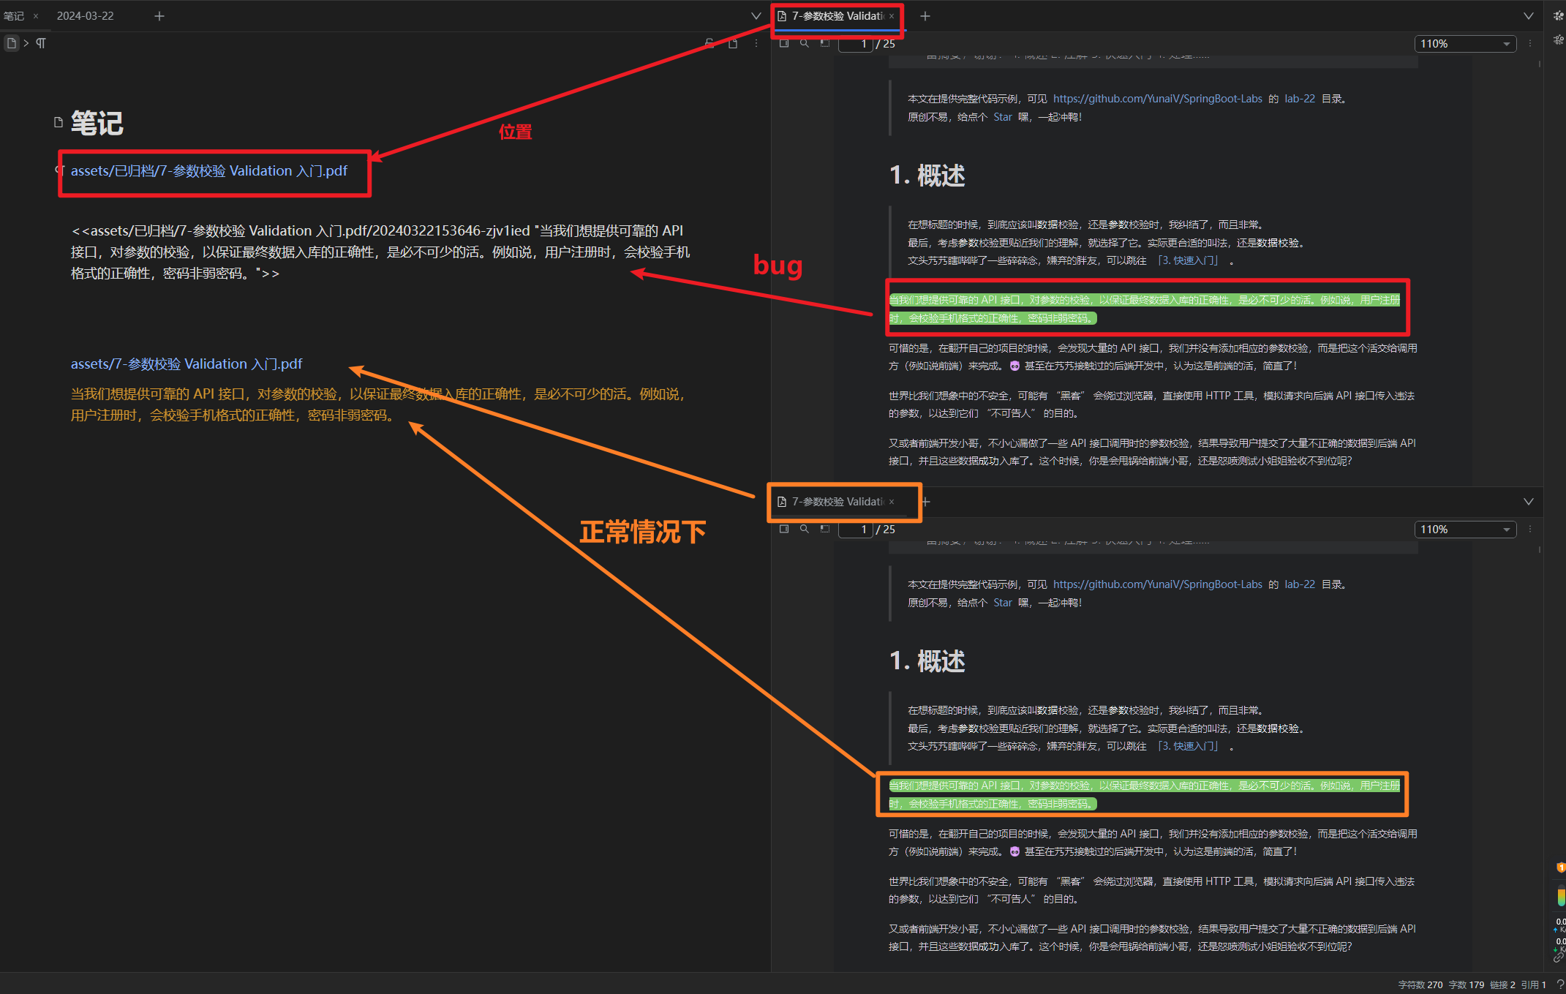Toggle the editor lock/read-only icon
Viewport: 1566px width, 994px height.
pos(709,43)
